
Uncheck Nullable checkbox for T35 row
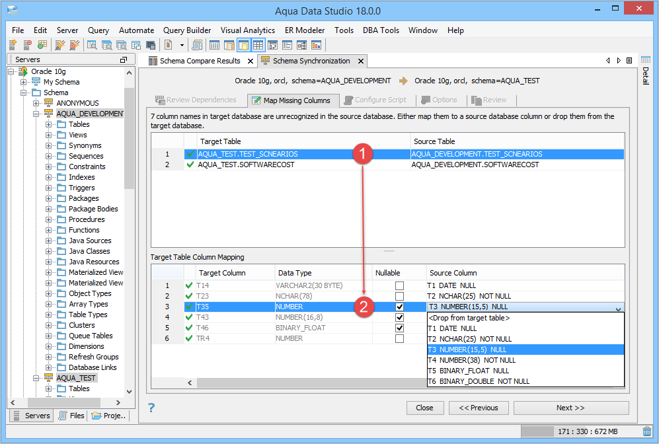[x=399, y=307]
